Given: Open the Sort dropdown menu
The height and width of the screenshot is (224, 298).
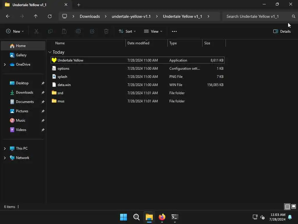Looking at the screenshot, I should click(x=127, y=32).
